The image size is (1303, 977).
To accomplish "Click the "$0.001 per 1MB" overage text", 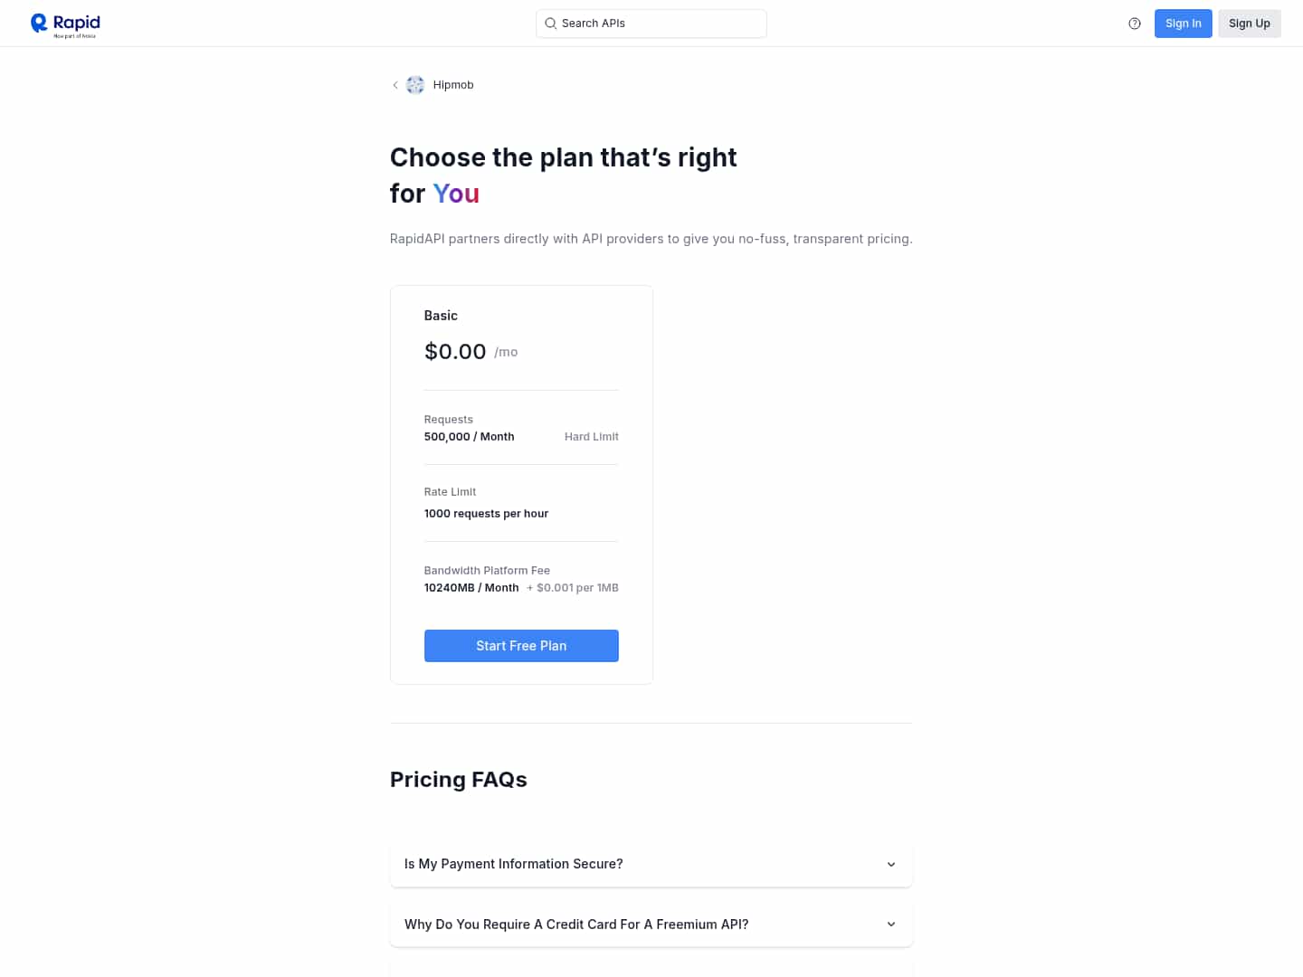I will pyautogui.click(x=577, y=588).
